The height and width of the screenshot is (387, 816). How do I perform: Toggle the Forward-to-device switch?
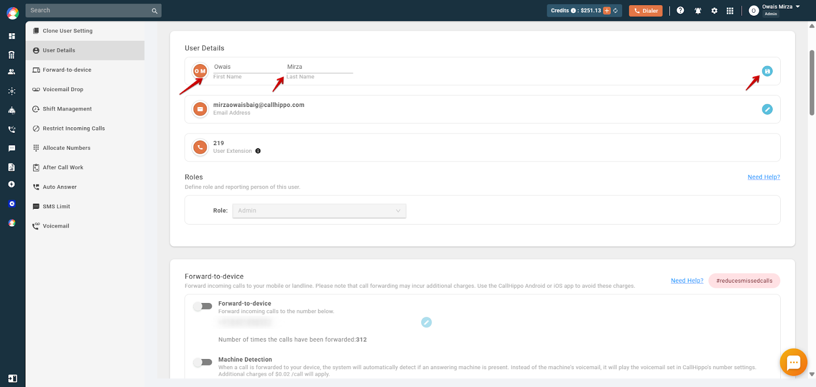click(x=202, y=306)
